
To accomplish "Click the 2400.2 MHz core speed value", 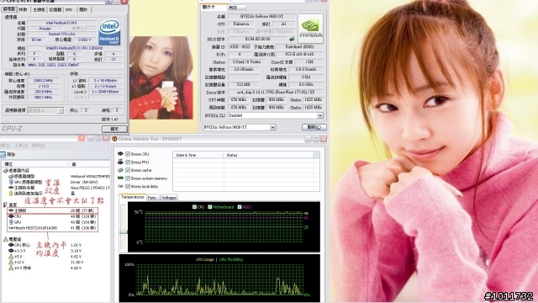I will (x=43, y=81).
